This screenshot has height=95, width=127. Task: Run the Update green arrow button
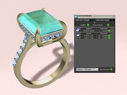click(x=88, y=25)
